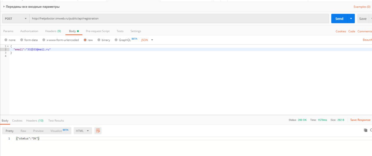Open the Tests tab
Image resolution: width=372 pixels, height=156 pixels.
click(x=120, y=31)
